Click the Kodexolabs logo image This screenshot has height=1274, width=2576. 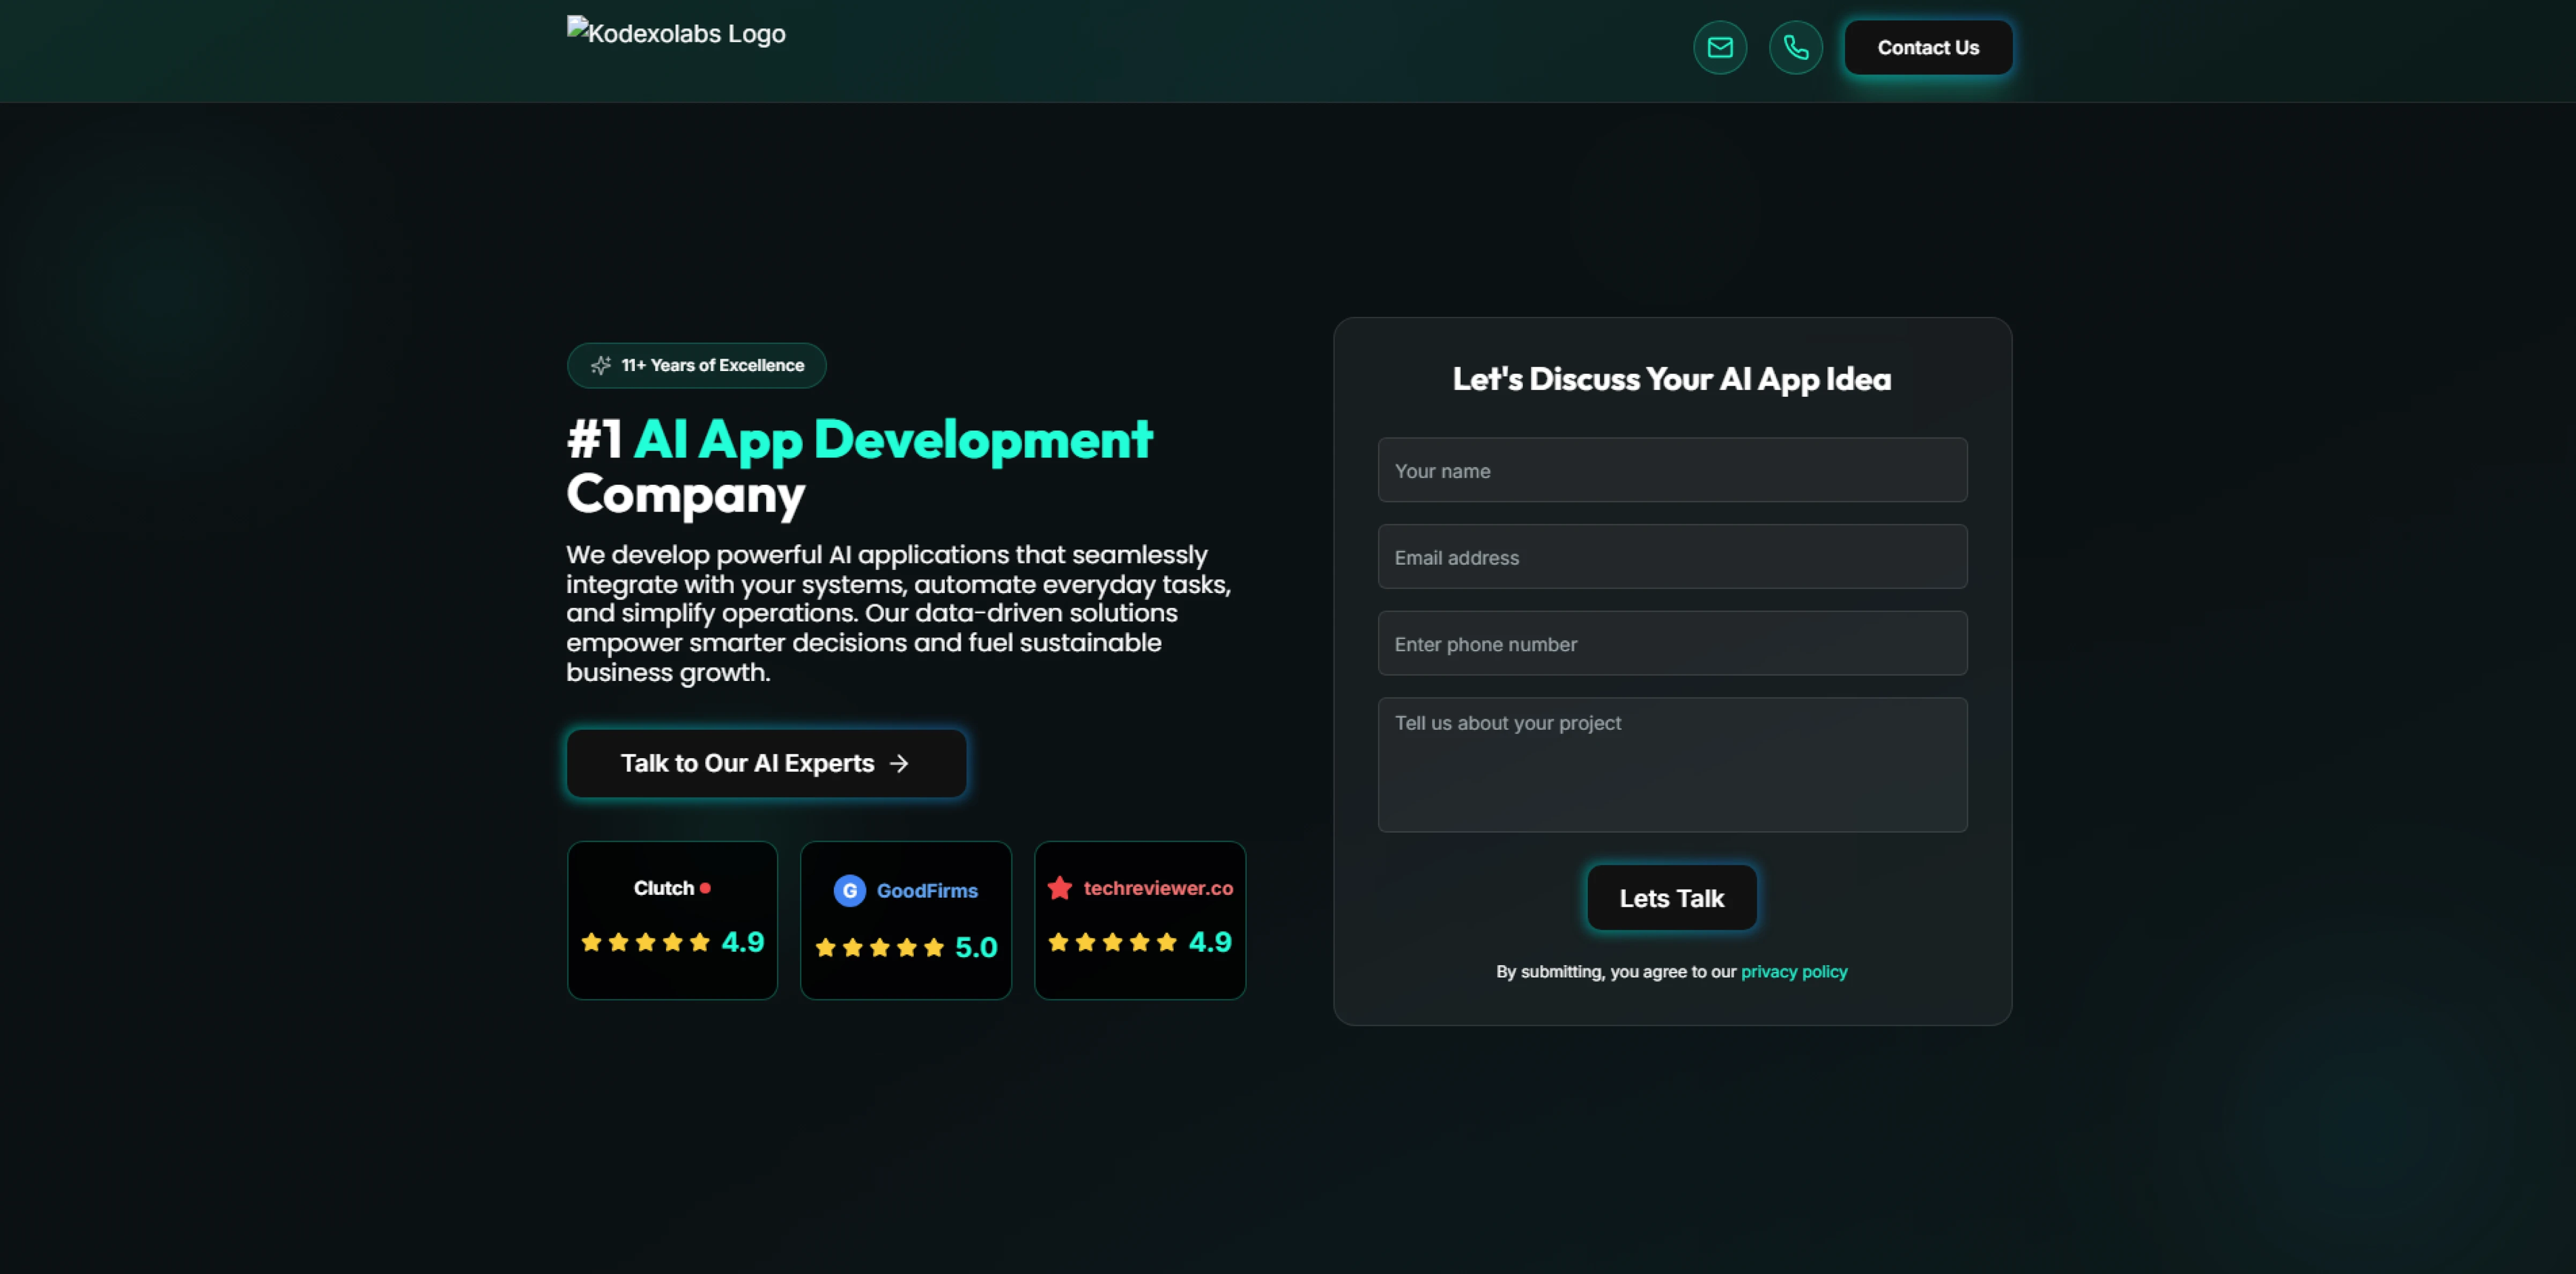(x=676, y=33)
